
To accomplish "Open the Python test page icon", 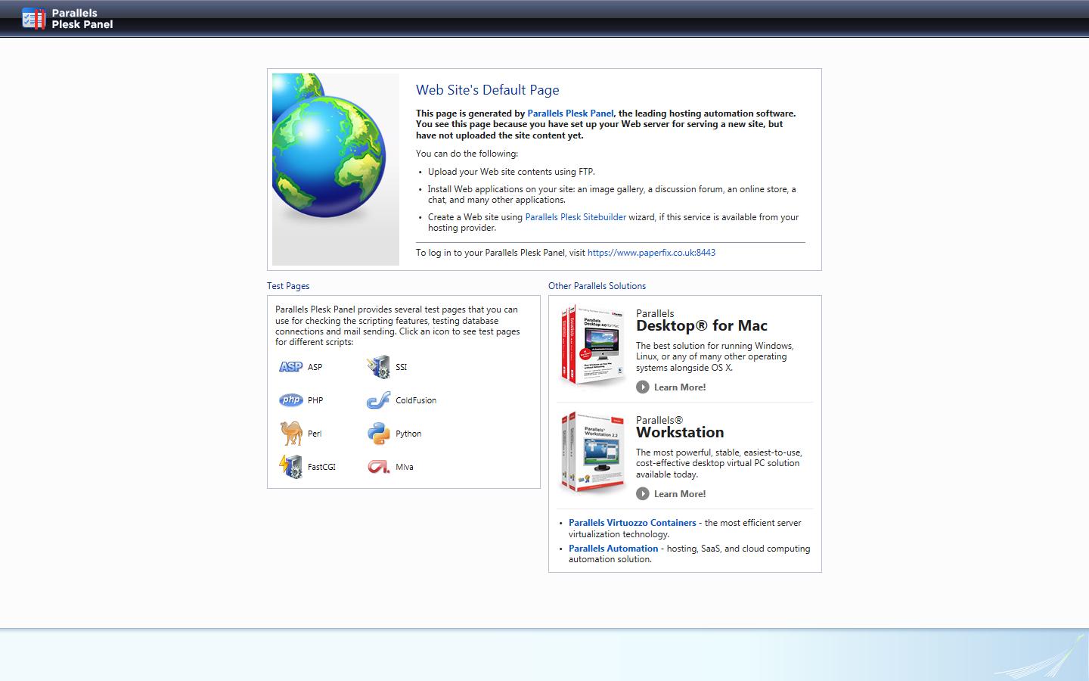I will [x=378, y=433].
